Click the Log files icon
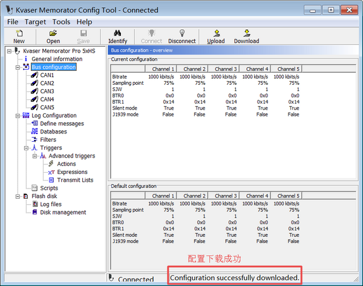This screenshot has height=286, width=363. [35, 204]
